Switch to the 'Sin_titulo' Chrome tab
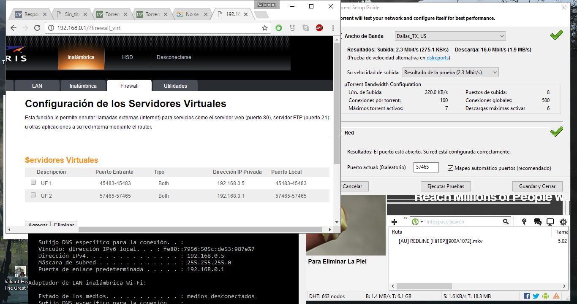Screen dimensions: 577x304 tap(71, 14)
